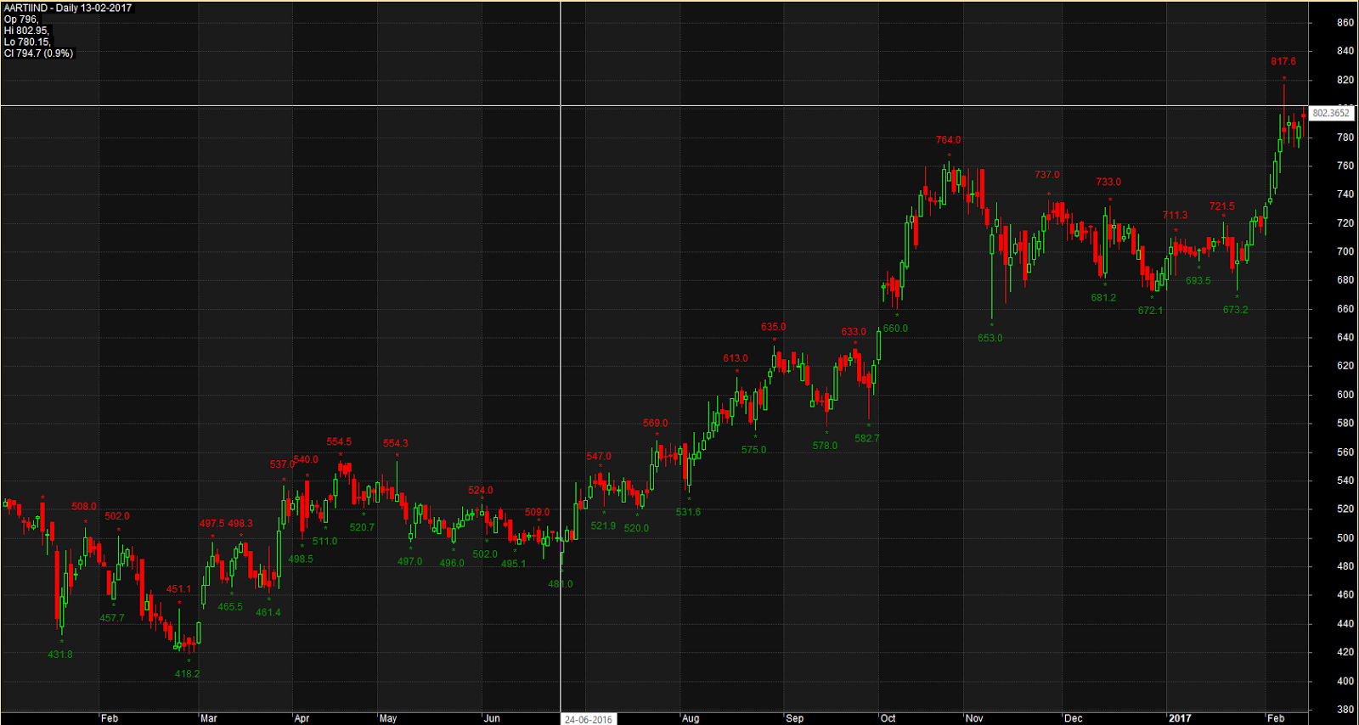Click the 495.1 swing low label
1359x725 pixels.
[x=514, y=564]
